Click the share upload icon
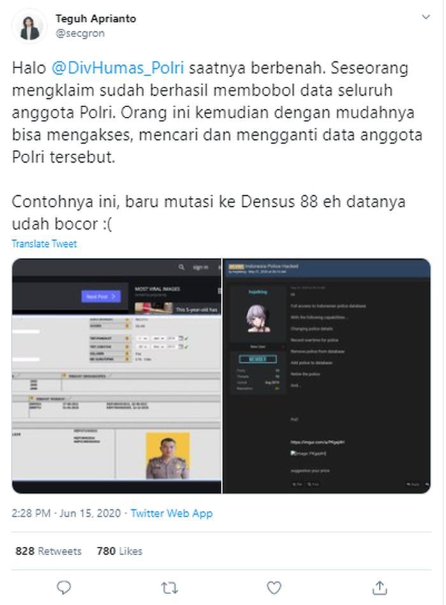 click(379, 588)
